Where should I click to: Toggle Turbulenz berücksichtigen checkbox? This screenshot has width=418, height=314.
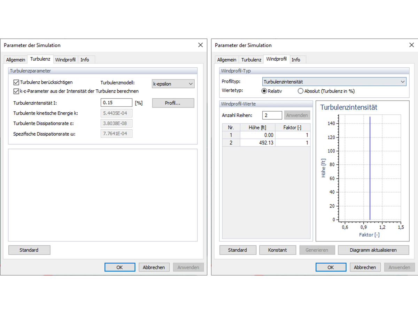coord(16,83)
